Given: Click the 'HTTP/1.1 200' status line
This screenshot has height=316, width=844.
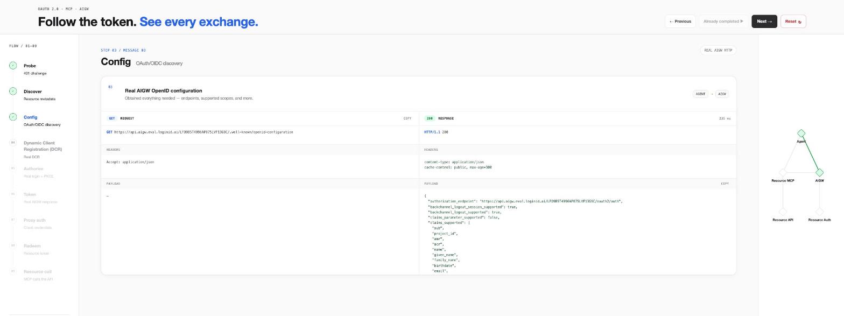Looking at the screenshot, I should click(x=436, y=132).
